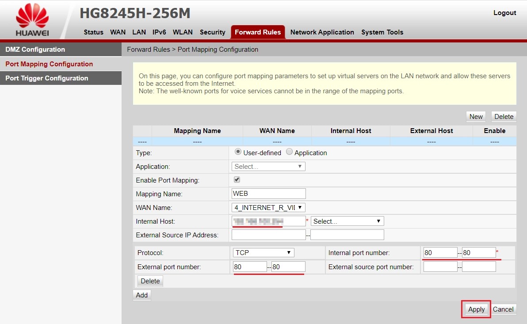Open the IPv6 configuration tab
527x324 pixels.
(x=159, y=32)
